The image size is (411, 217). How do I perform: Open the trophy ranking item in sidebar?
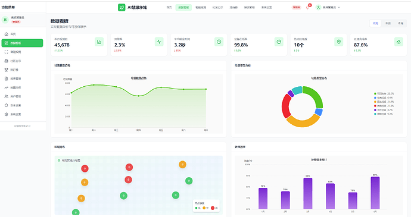click(x=22, y=70)
